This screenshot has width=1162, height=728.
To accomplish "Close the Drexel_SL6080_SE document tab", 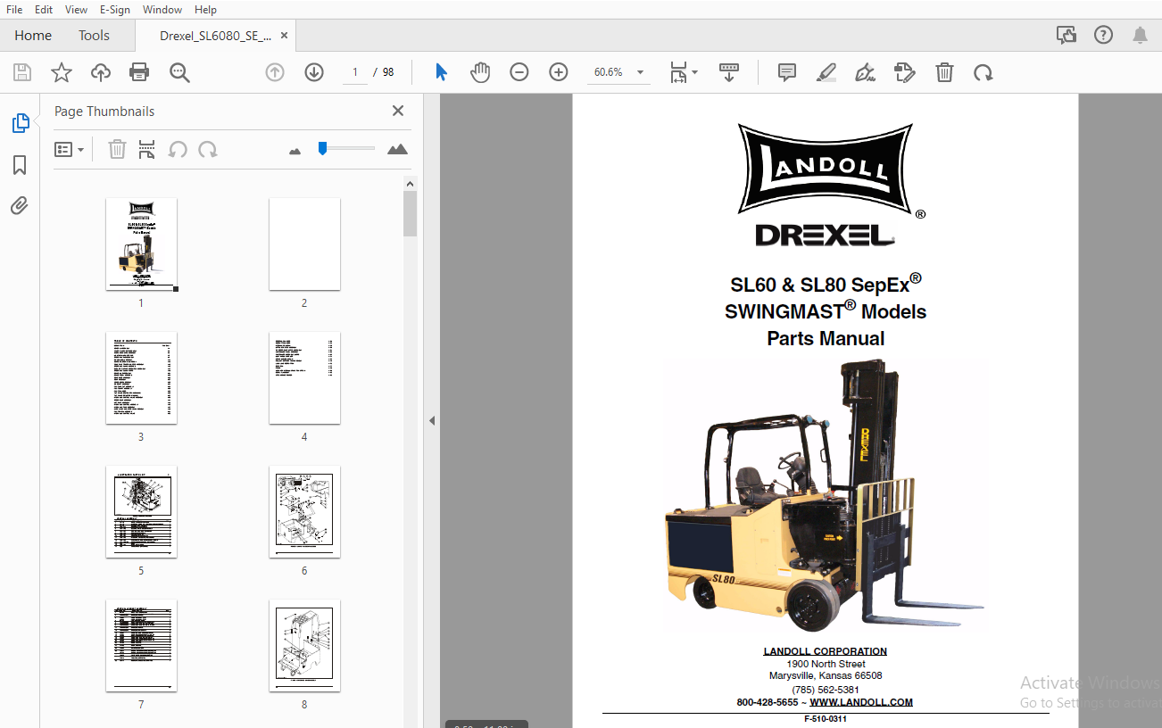I will pyautogui.click(x=285, y=36).
